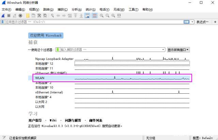218x140 pixels.
Task: Zoom in on packet text
Action: (102, 15)
